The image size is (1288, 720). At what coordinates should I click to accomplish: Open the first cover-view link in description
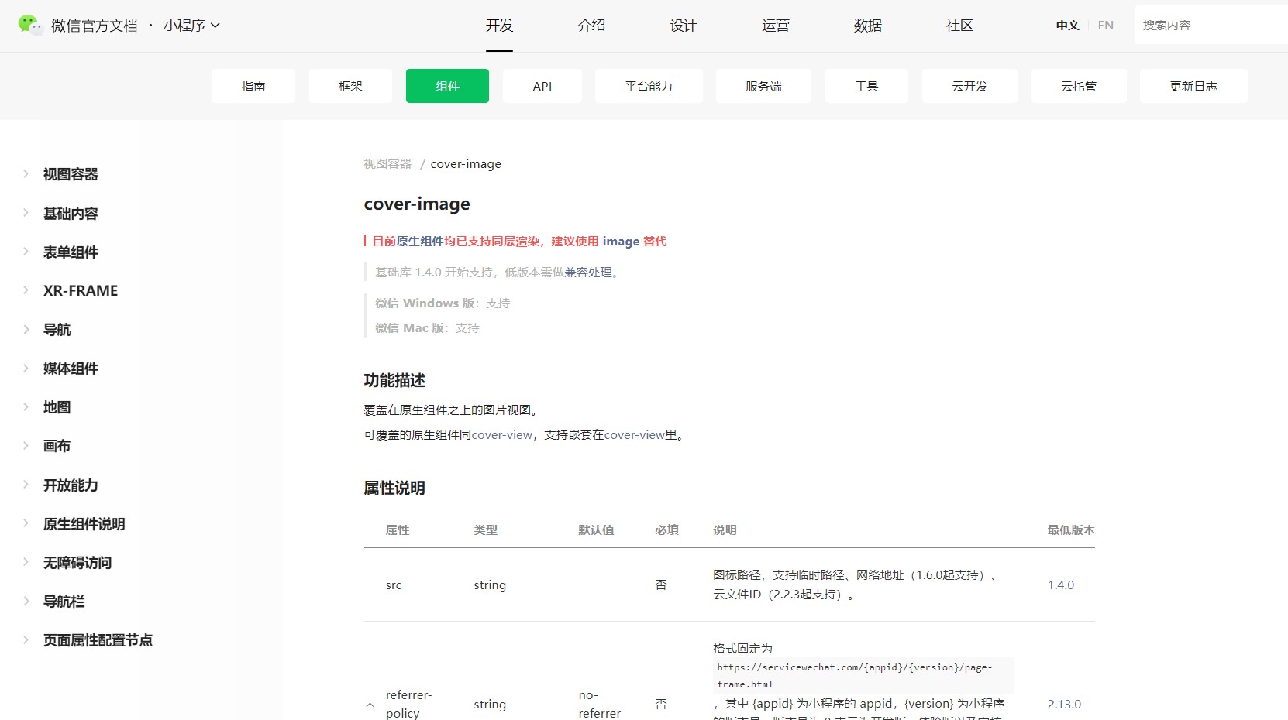(x=502, y=435)
